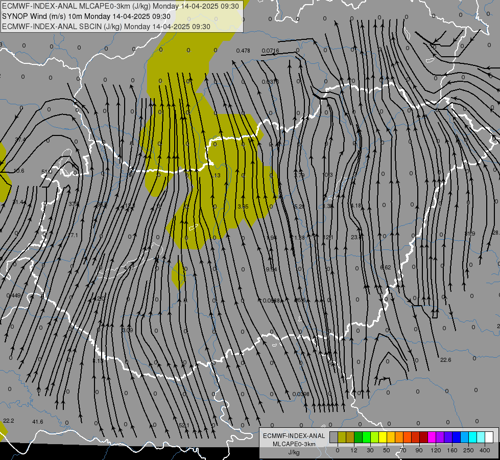Select the map value 0.0716
This screenshot has height=460, width=500.
coord(270,51)
